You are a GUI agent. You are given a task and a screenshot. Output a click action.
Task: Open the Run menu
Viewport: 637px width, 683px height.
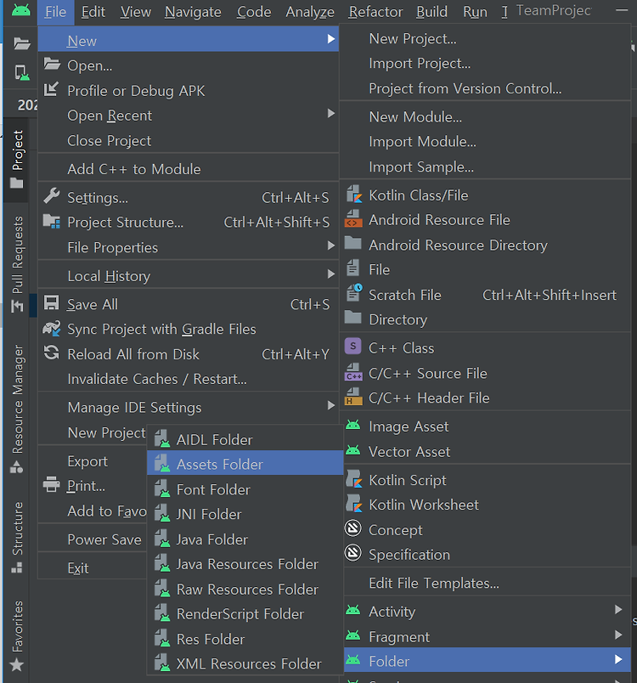[475, 12]
